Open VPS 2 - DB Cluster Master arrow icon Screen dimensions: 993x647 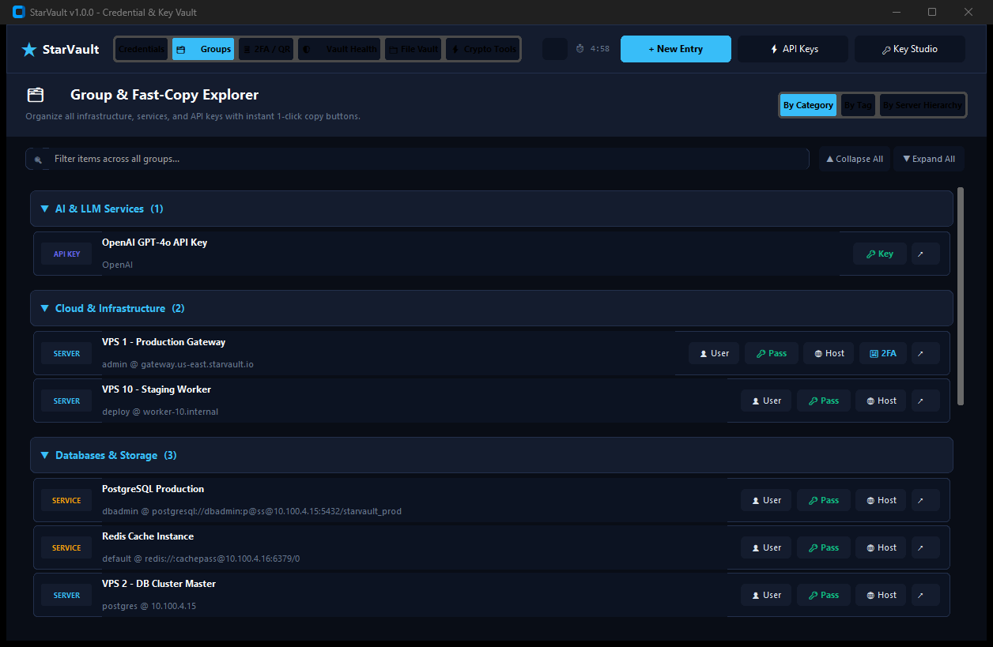(x=925, y=595)
